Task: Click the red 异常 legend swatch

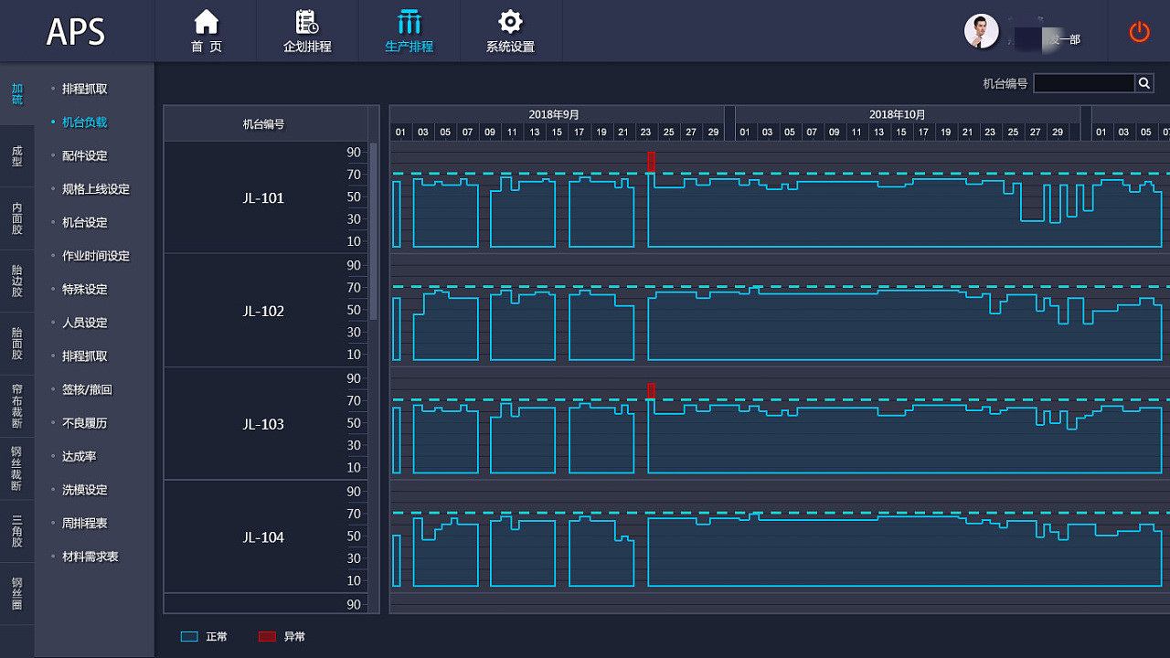Action: click(x=267, y=637)
